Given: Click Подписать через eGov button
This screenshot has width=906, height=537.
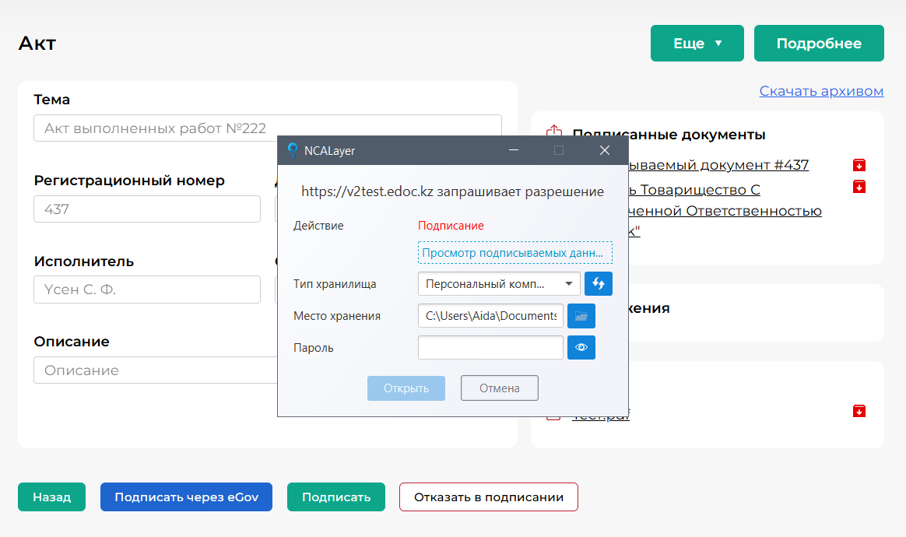Looking at the screenshot, I should (x=186, y=497).
